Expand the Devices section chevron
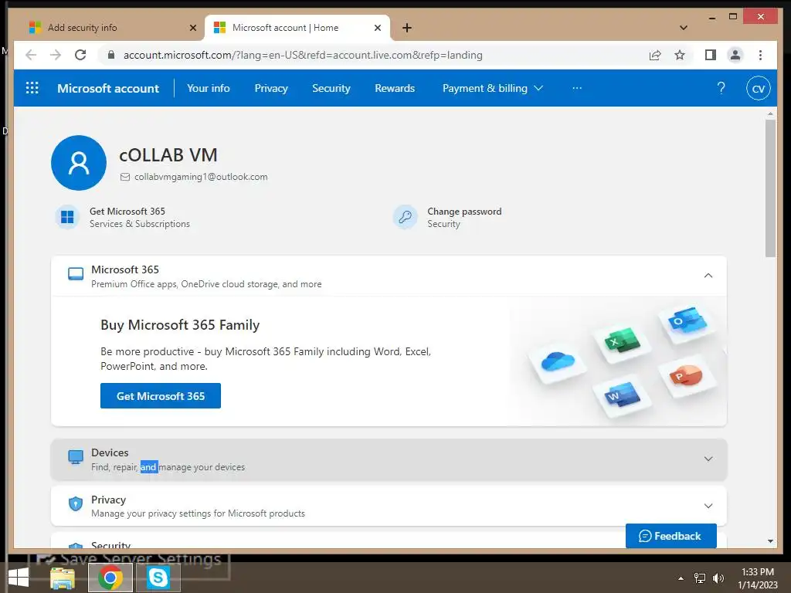 [708, 459]
